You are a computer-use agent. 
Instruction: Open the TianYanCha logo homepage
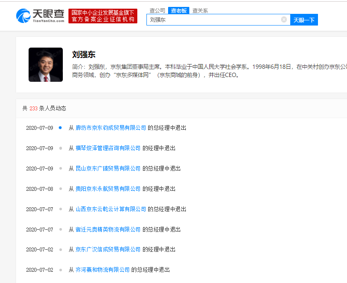(x=40, y=16)
